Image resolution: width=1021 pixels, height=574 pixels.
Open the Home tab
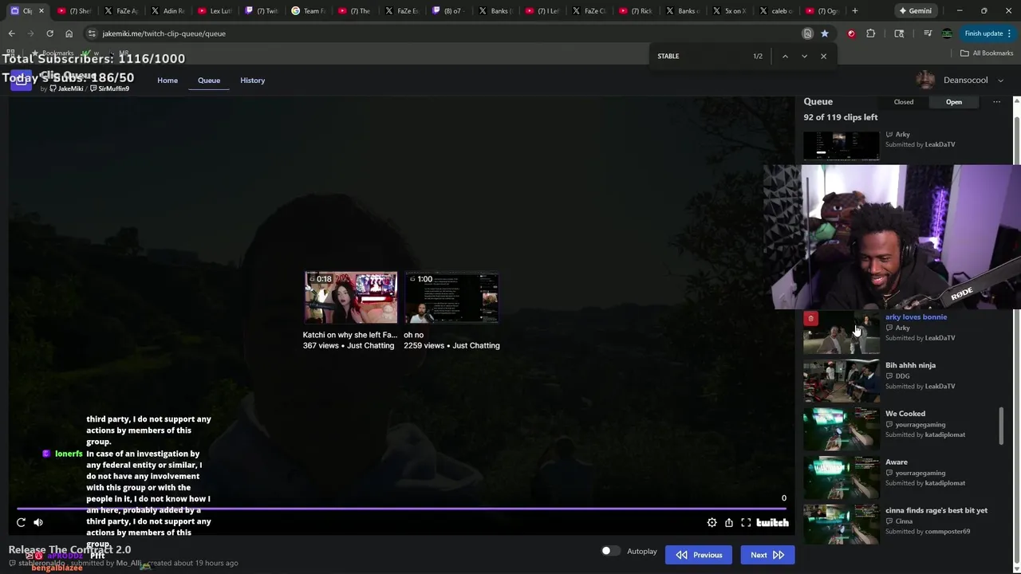pos(168,81)
